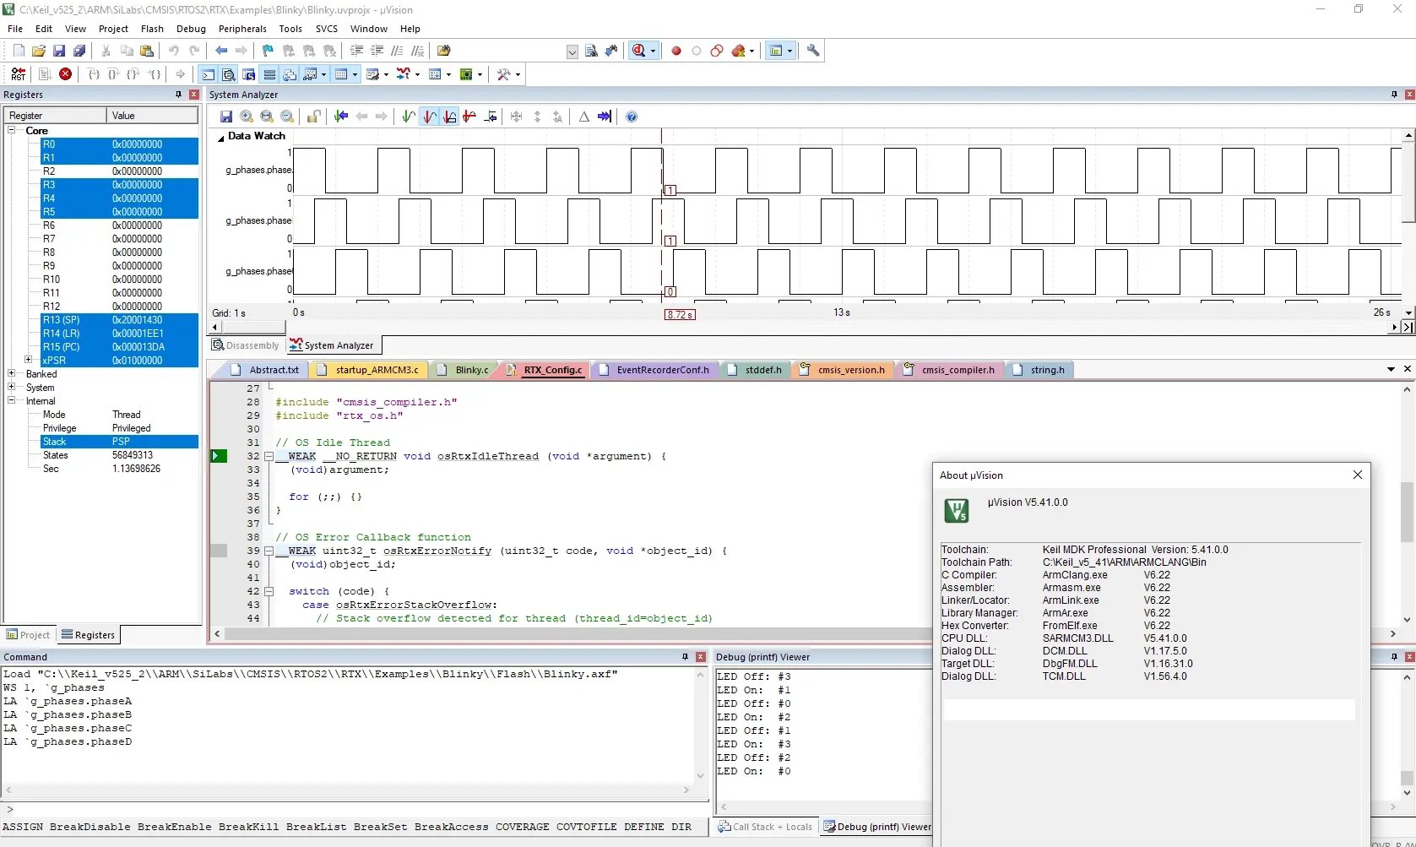
Task: Click the find text combo box dropdown
Action: pos(572,52)
